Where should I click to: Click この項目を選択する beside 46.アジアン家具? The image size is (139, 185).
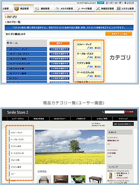tap(59, 59)
